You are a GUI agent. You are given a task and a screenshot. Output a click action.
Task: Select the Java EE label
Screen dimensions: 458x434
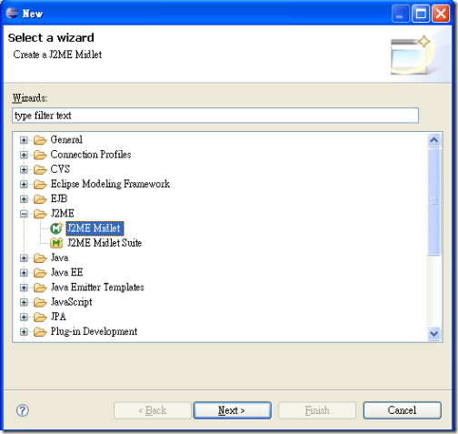(66, 273)
